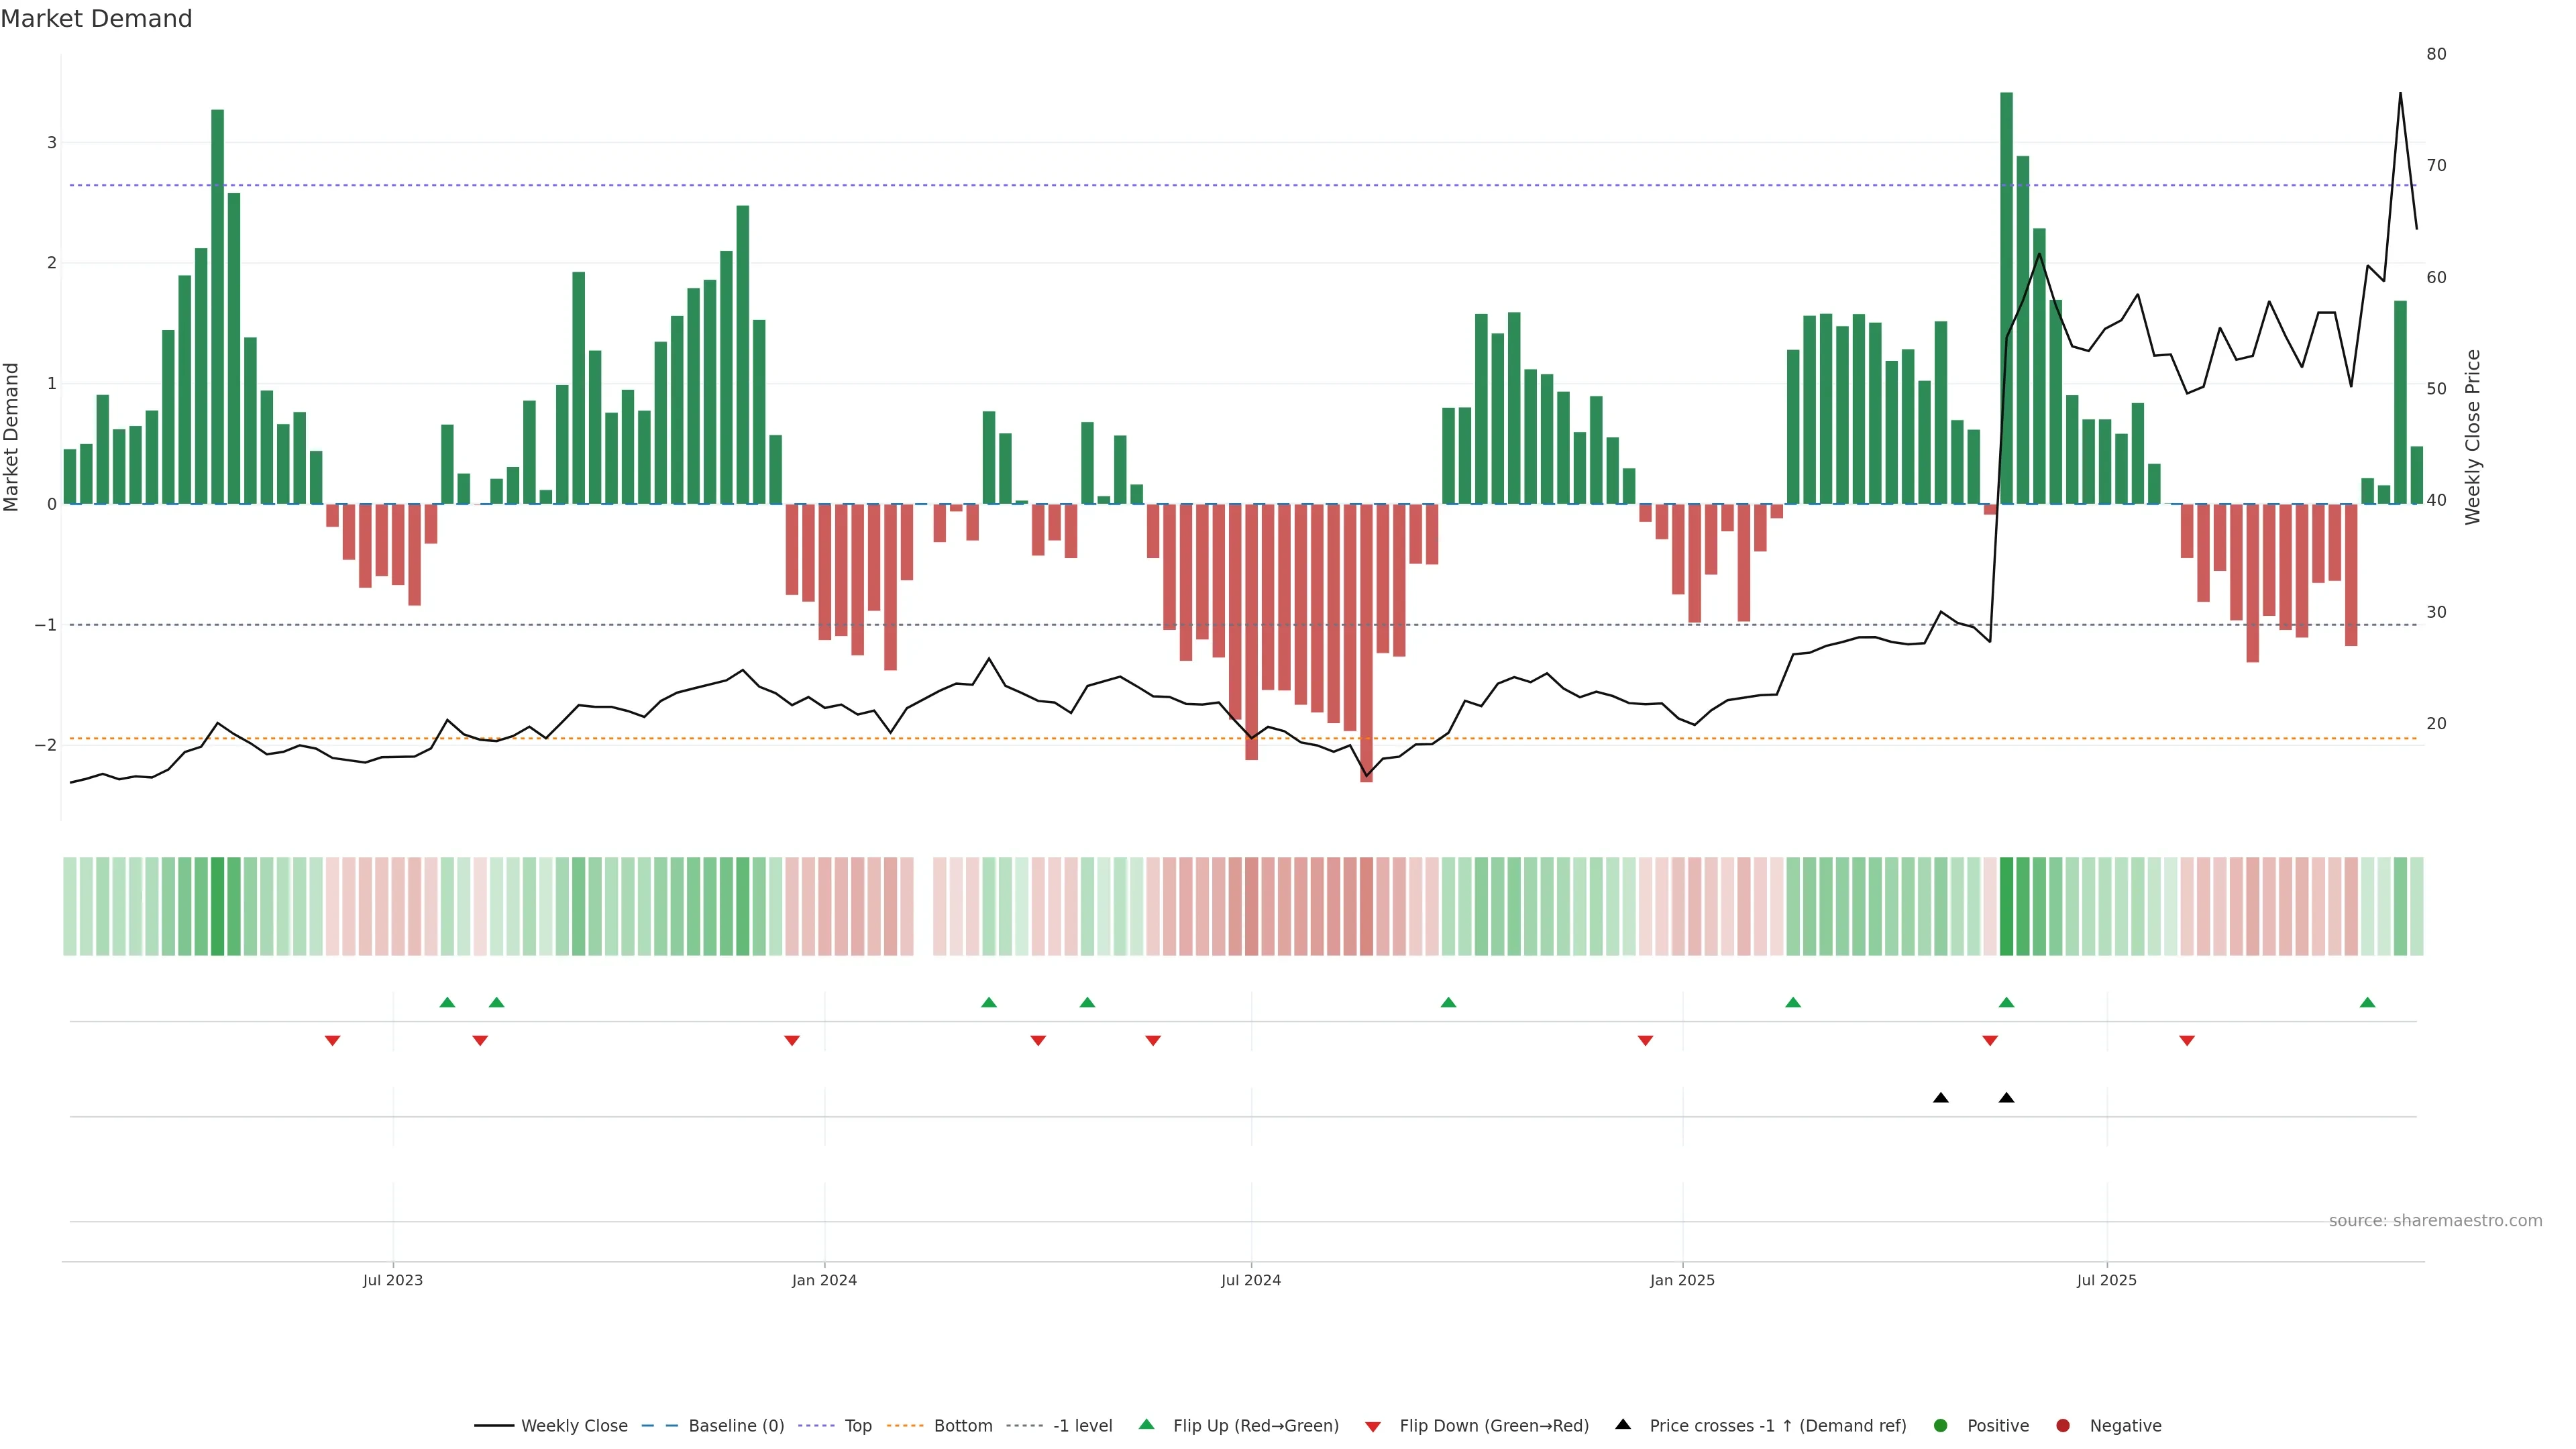Click the Market Demand chart title
2576x1449 pixels.
pyautogui.click(x=96, y=19)
